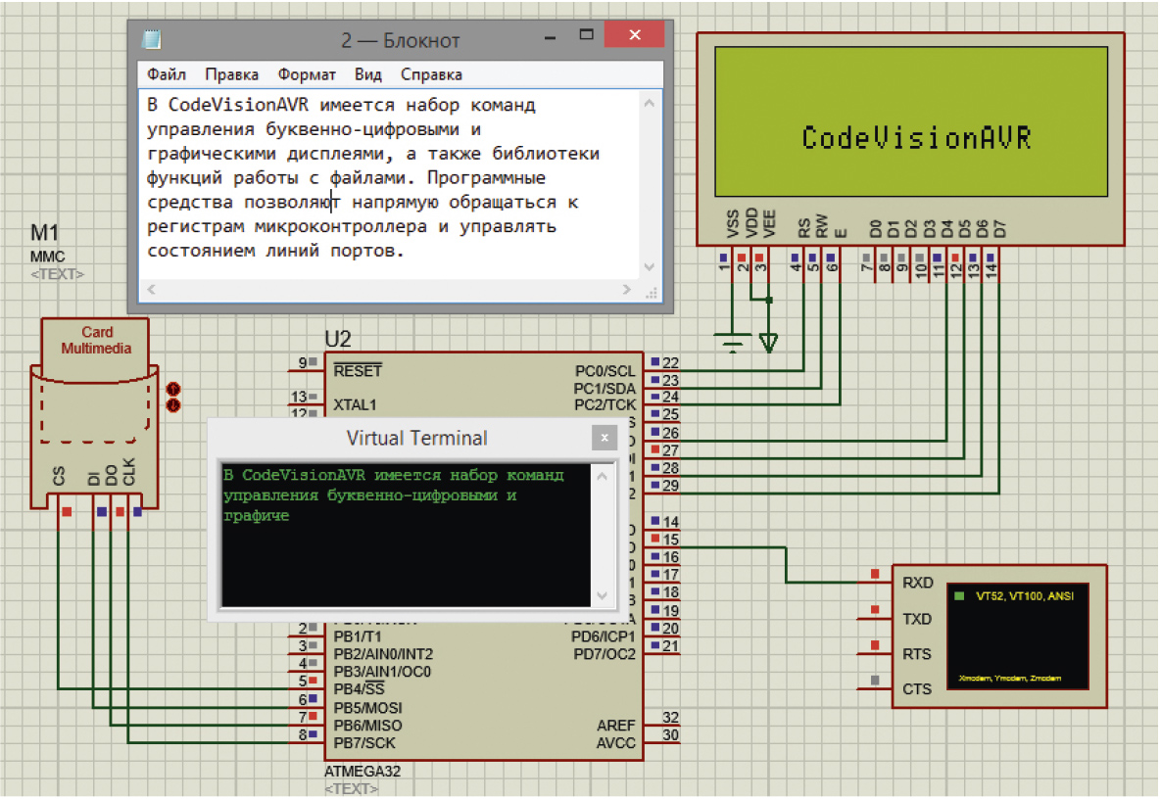This screenshot has width=1161, height=800.
Task: Open the Вид menu in Notepad
Action: point(368,74)
